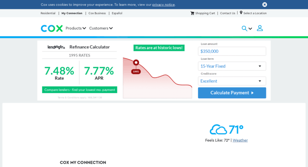308x167 pixels.
Task: Click the Loan amount input field
Action: [232, 51]
